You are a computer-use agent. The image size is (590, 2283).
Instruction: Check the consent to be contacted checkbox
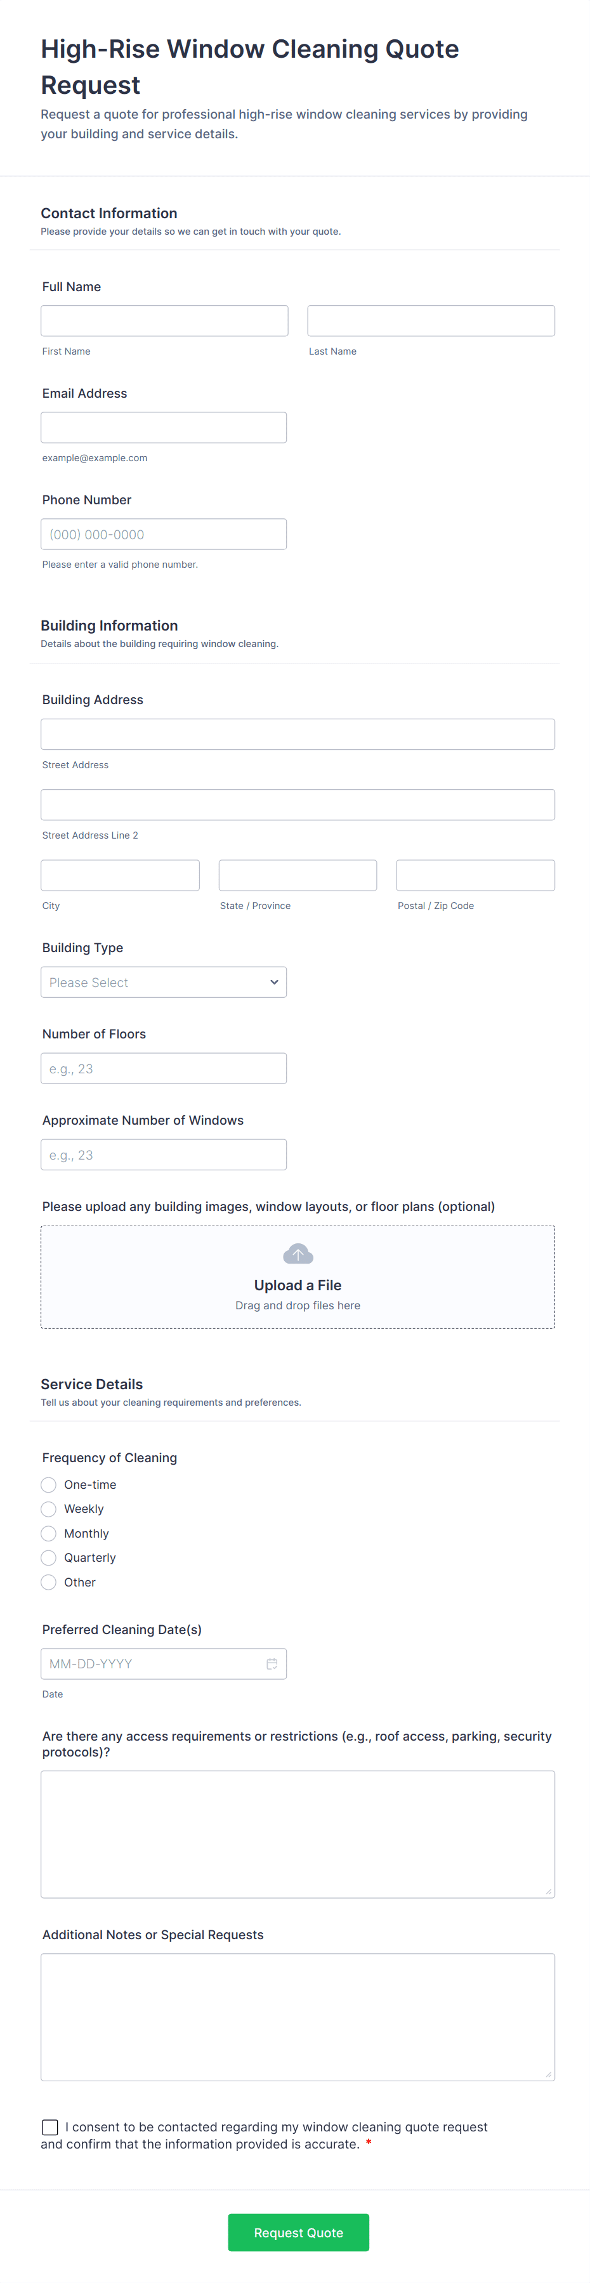click(x=51, y=2126)
